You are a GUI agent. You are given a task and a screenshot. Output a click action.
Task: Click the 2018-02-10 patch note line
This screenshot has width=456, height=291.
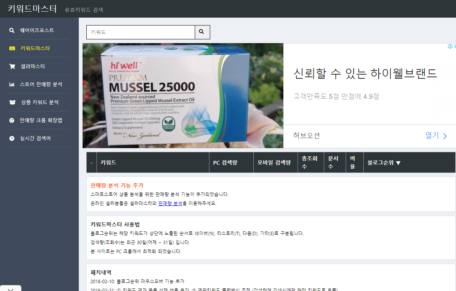click(x=137, y=281)
